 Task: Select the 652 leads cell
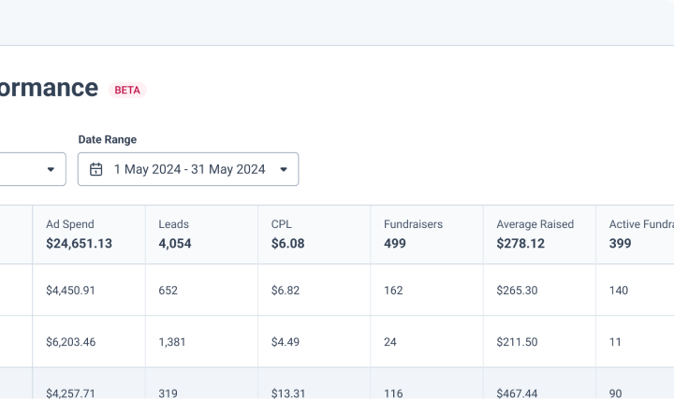point(168,291)
